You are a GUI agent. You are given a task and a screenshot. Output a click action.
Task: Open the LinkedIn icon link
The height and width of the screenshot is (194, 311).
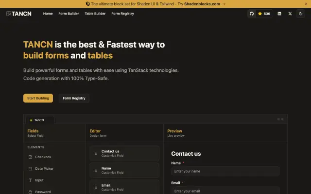pyautogui.click(x=279, y=14)
